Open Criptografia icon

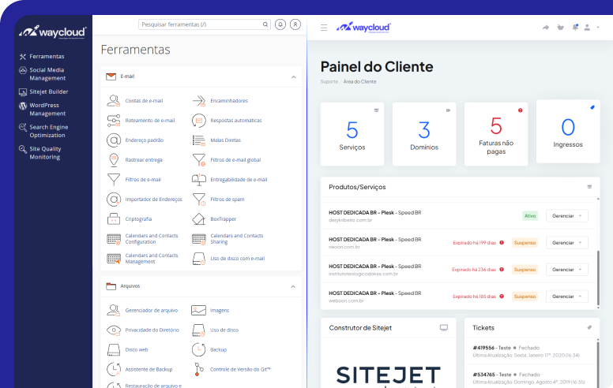[x=114, y=219]
